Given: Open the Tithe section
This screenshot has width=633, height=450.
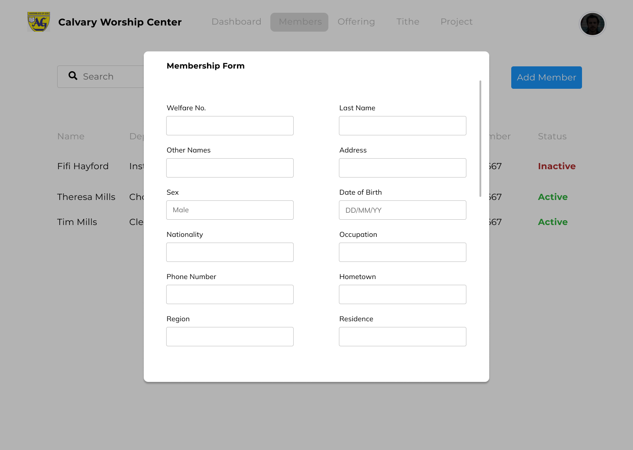Looking at the screenshot, I should point(407,22).
